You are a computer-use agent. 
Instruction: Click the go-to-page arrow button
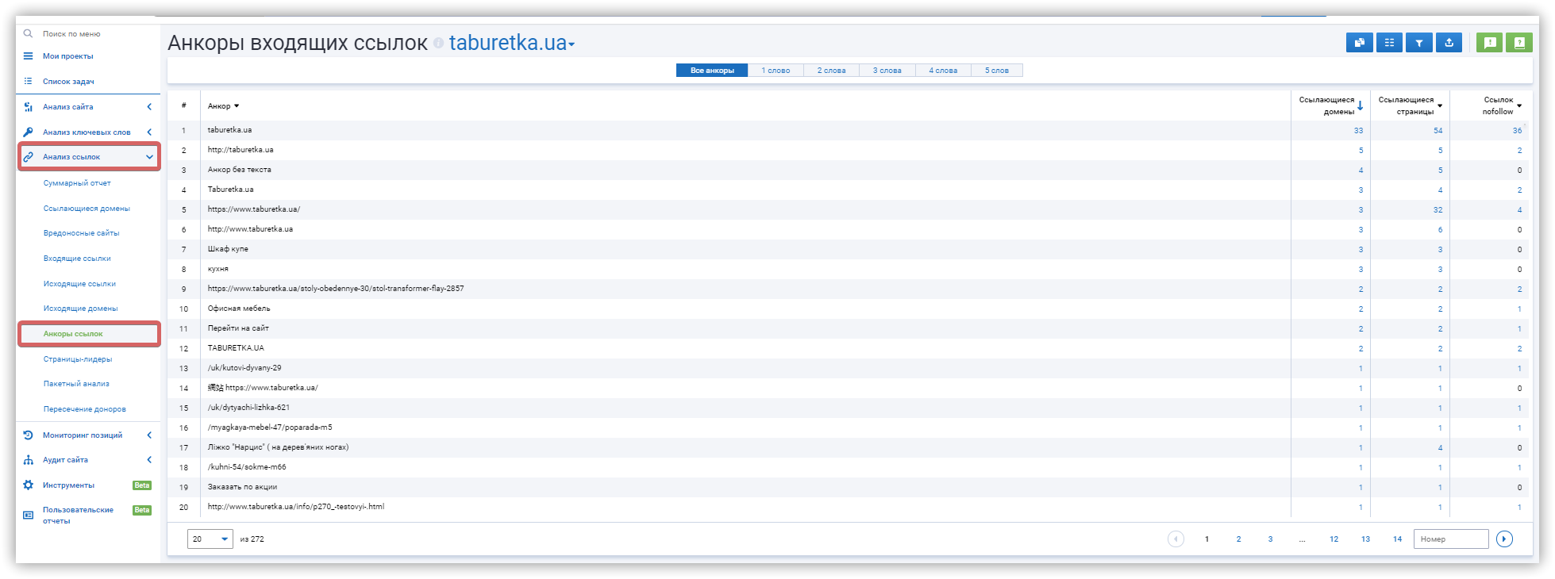point(1504,539)
